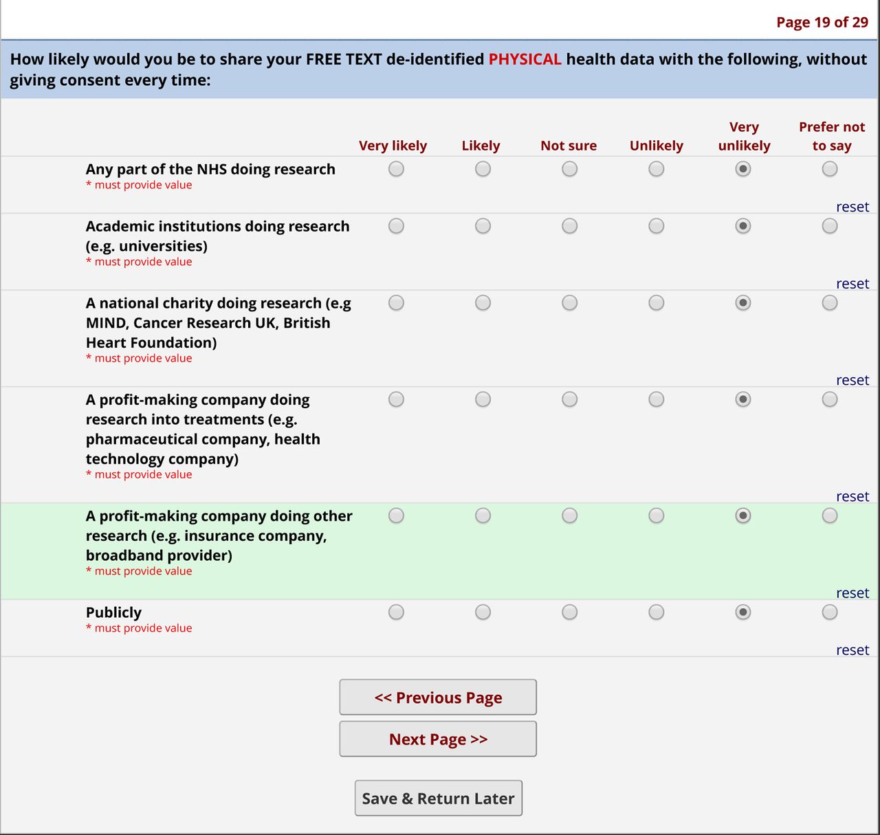Reset the Academic institutions answer

click(x=852, y=284)
